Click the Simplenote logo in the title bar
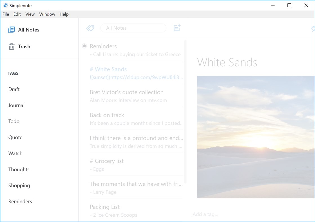 (5, 5)
